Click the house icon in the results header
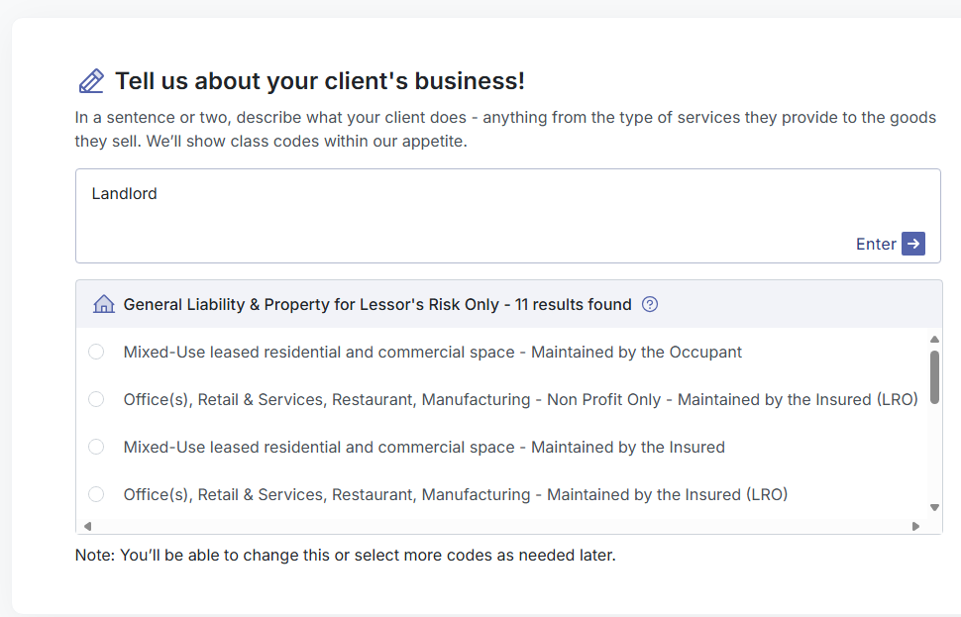The image size is (961, 617). click(104, 304)
